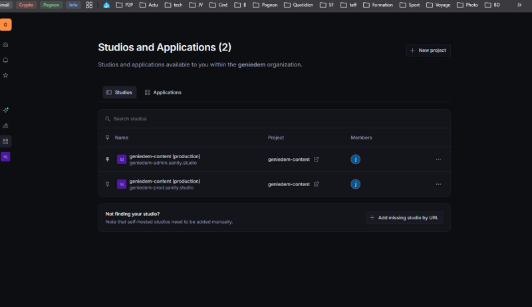532x307 pixels.
Task: Open more options menu for geniedem-prod row
Action: [438, 184]
